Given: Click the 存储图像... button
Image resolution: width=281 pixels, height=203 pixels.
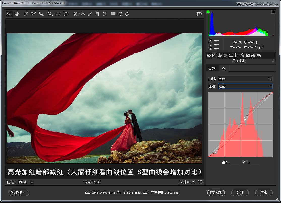Looking at the screenshot, I should pos(19,193).
